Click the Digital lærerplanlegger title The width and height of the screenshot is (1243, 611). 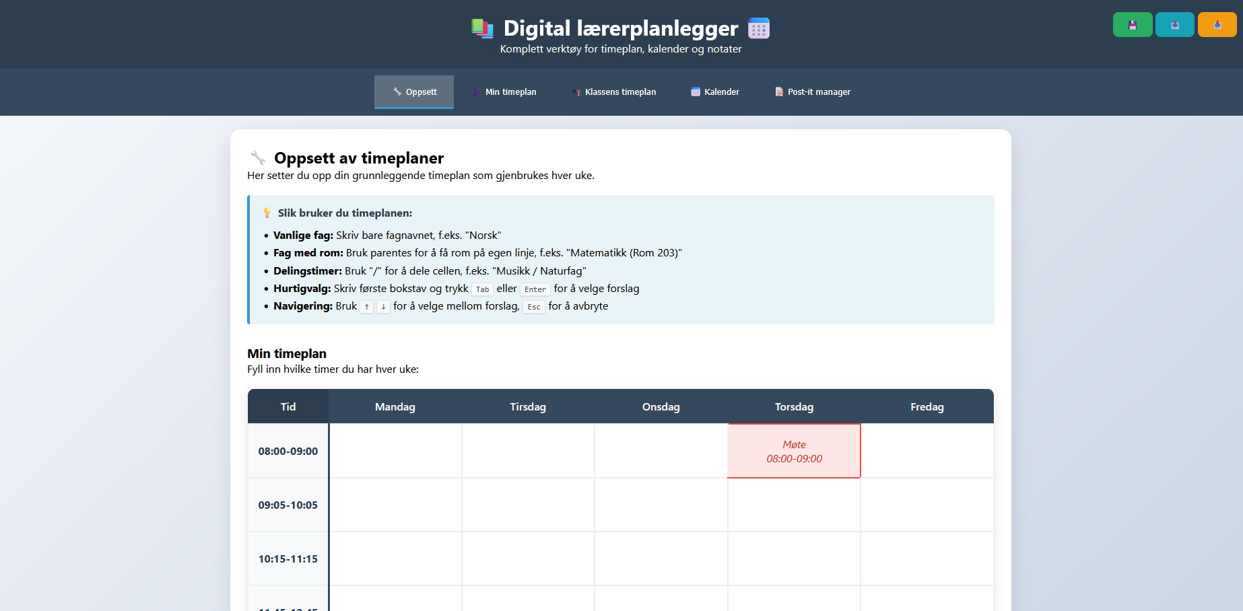point(621,28)
